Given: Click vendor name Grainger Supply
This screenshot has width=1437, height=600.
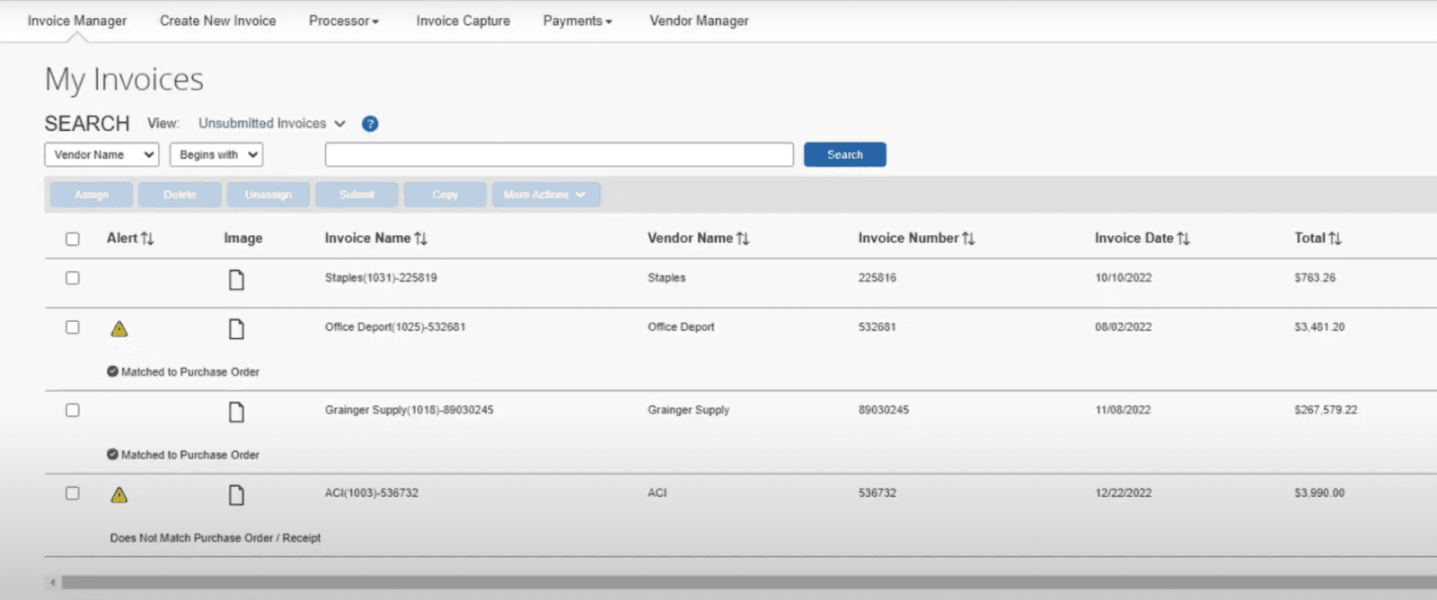Looking at the screenshot, I should (x=689, y=410).
